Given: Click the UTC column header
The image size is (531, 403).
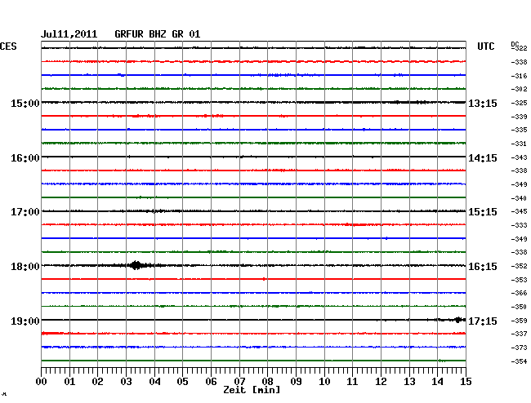Looking at the screenshot, I should click(485, 46).
